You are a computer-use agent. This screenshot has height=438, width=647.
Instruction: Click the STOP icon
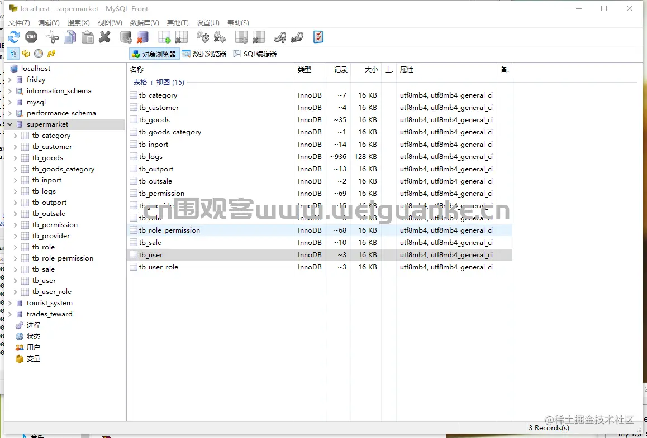[31, 37]
